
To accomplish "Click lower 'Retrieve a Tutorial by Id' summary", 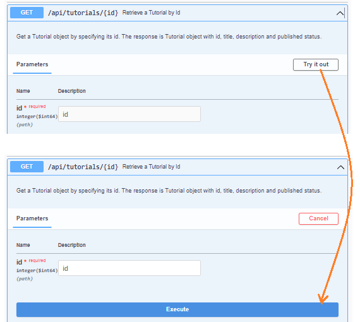I will (x=151, y=167).
